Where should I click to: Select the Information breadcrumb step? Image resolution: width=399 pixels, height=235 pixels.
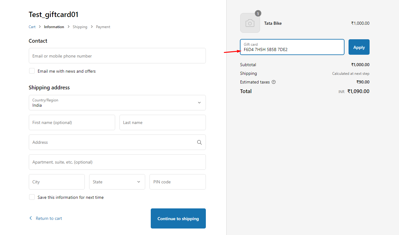point(54,27)
